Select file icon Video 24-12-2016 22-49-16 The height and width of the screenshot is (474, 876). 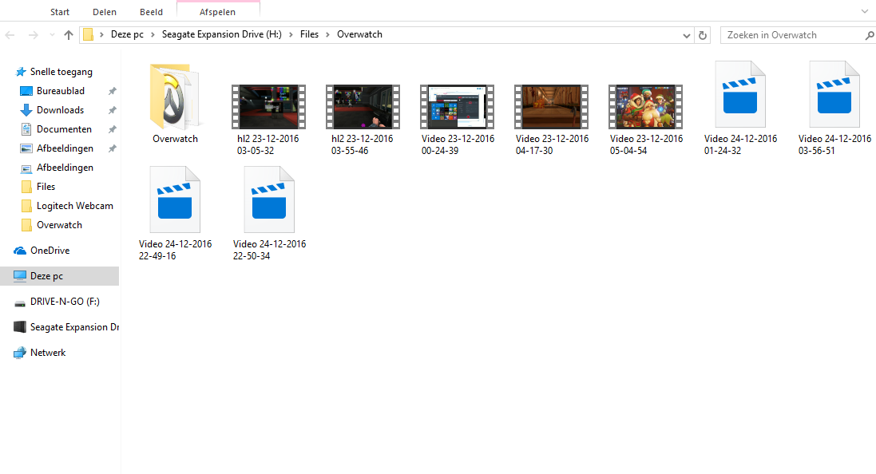click(x=175, y=199)
